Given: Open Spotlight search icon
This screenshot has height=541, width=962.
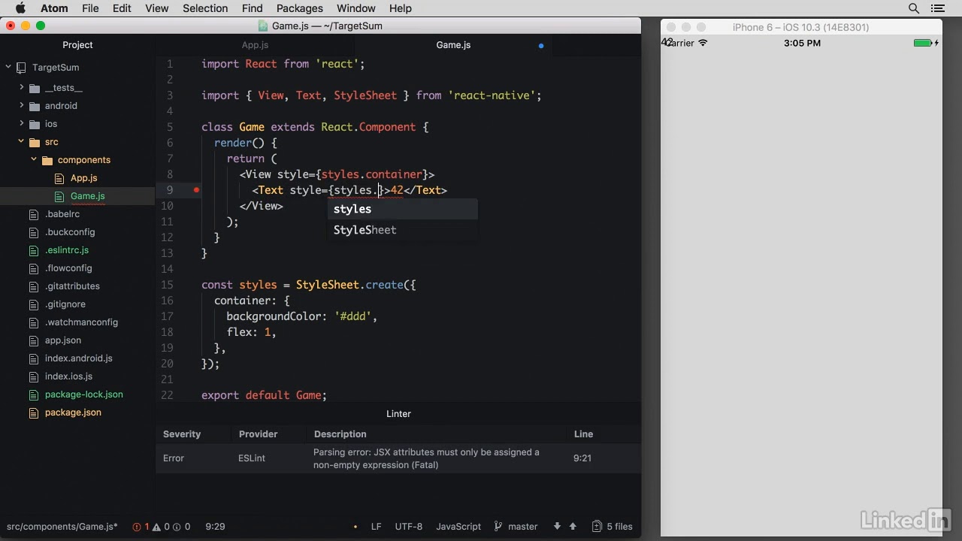Looking at the screenshot, I should [x=914, y=8].
